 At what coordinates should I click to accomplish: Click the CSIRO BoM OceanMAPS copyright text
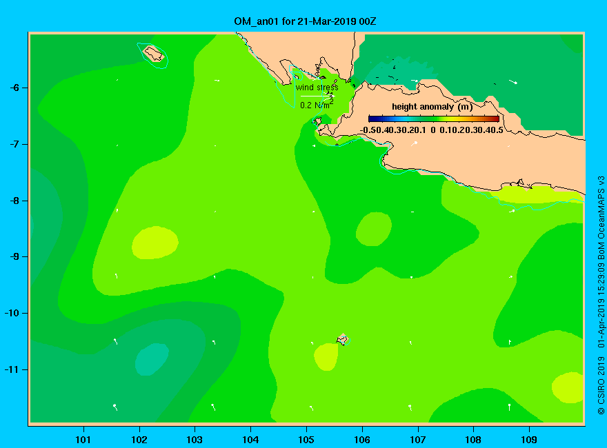601,295
